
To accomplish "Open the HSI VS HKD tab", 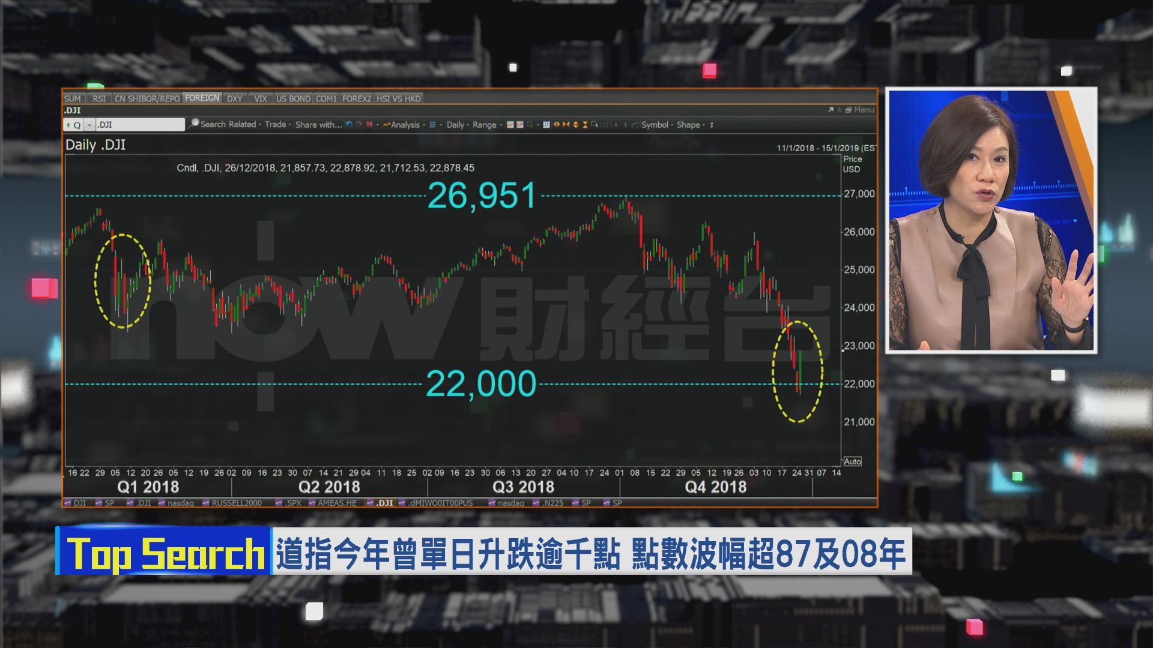I will point(399,98).
